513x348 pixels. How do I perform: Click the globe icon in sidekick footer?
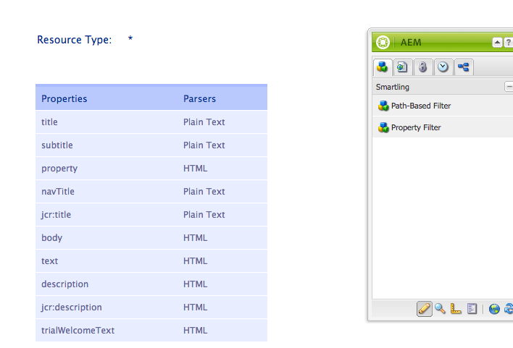point(494,309)
